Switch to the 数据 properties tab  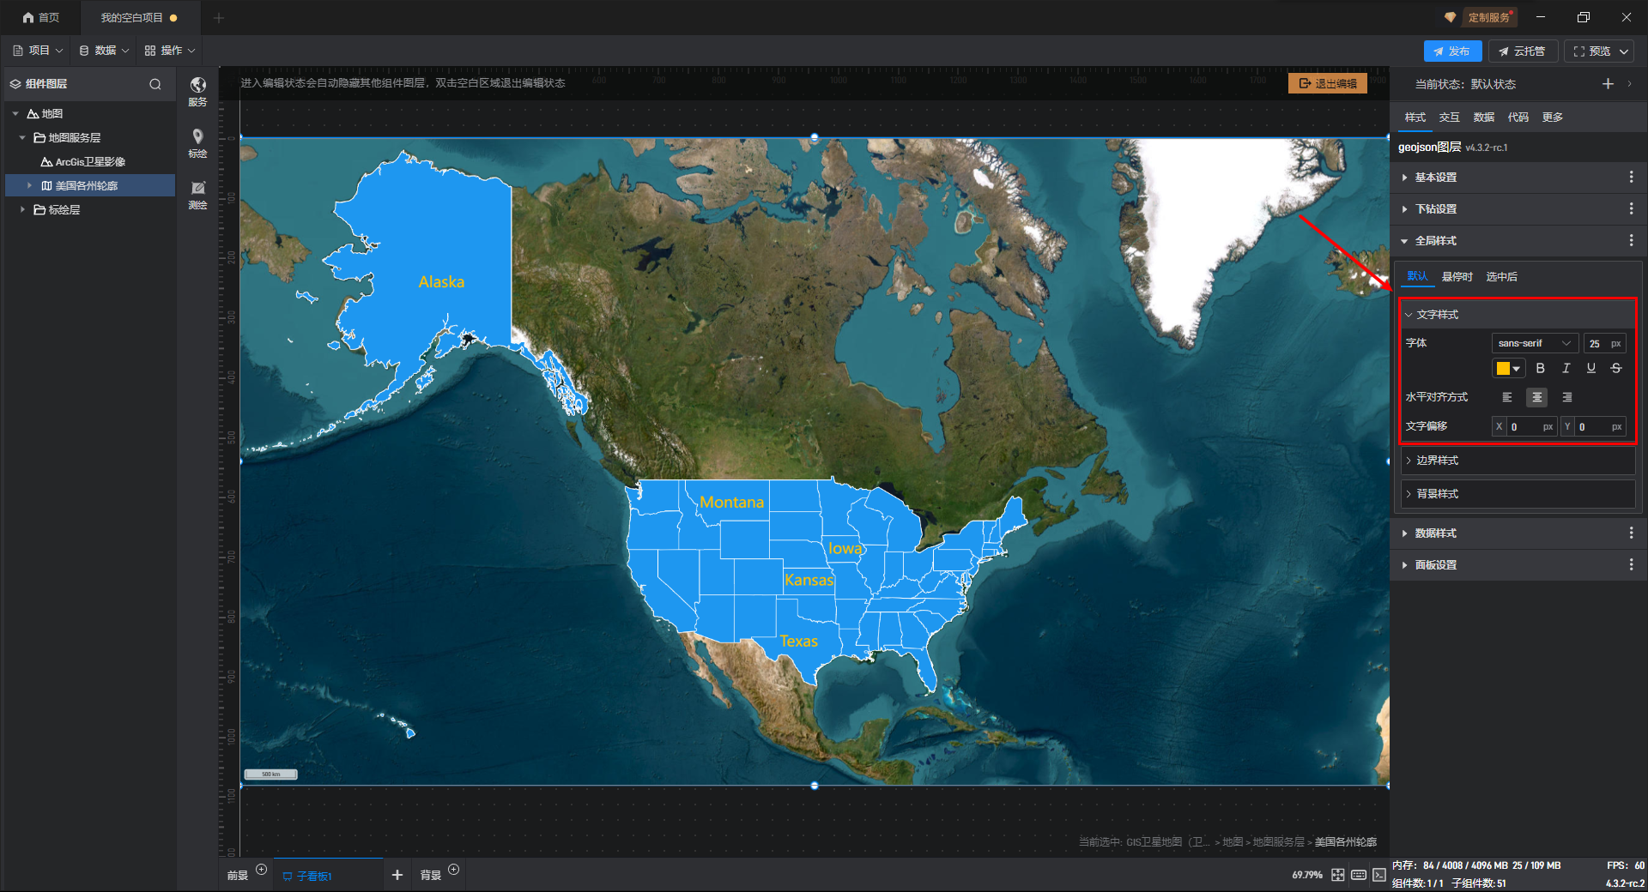[1484, 118]
